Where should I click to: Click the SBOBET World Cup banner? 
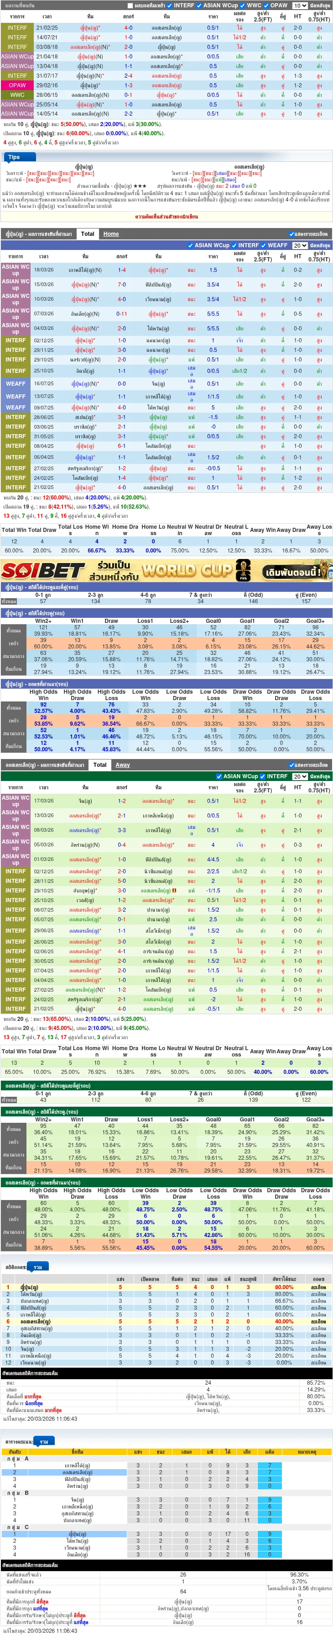[x=166, y=570]
